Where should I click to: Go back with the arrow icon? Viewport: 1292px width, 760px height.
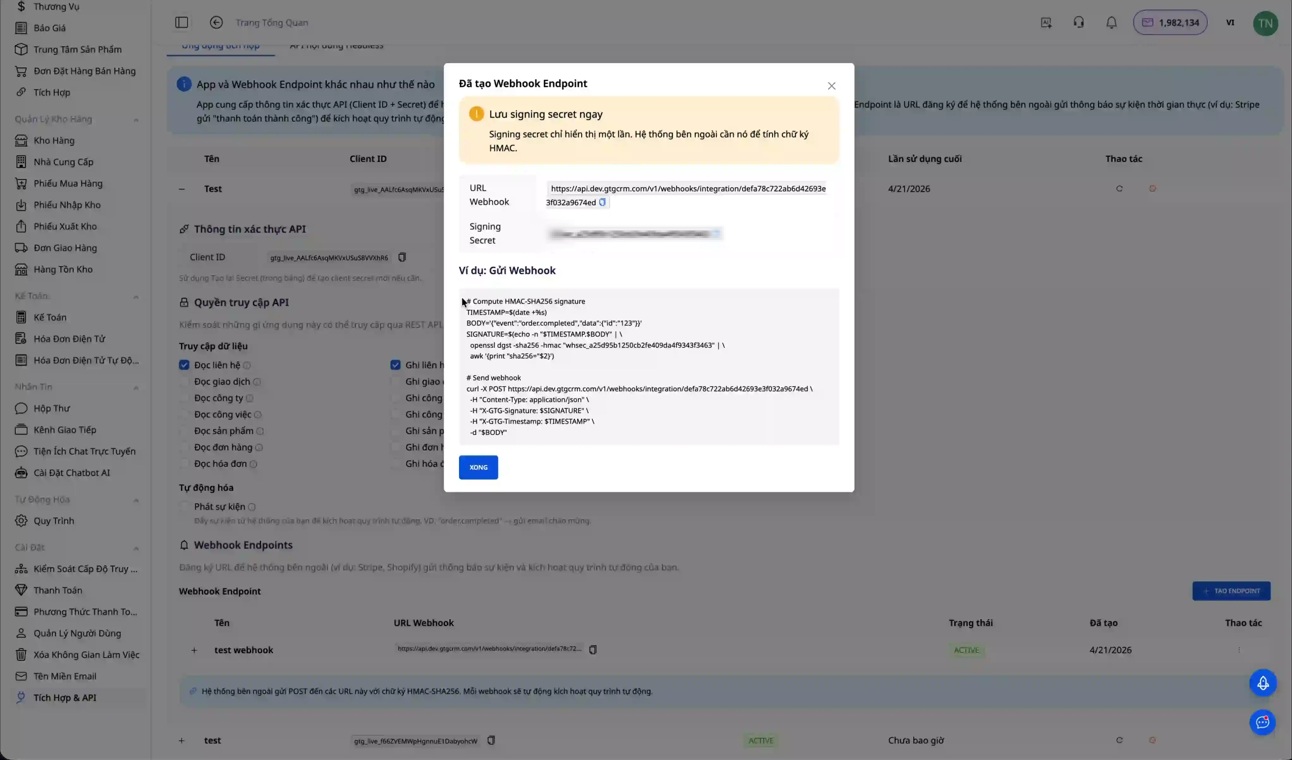point(216,22)
